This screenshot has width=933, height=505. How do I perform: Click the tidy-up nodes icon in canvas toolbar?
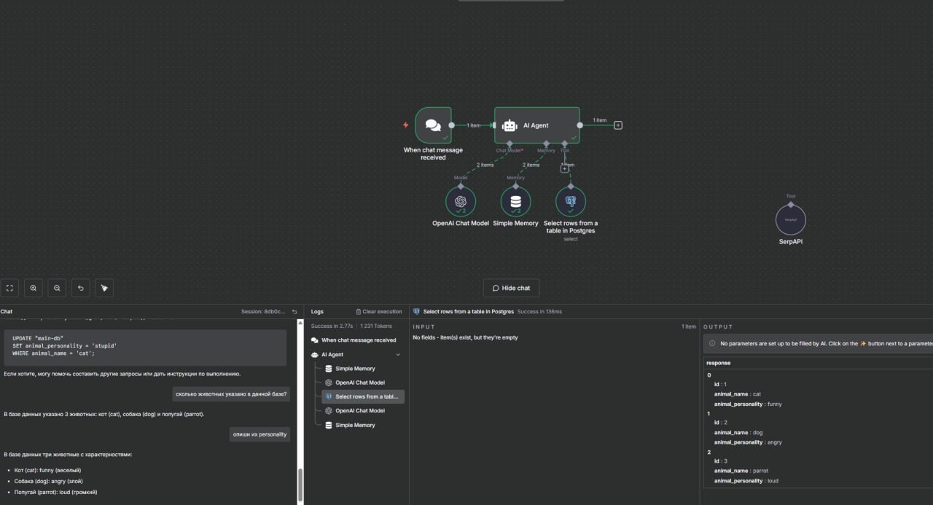point(104,288)
